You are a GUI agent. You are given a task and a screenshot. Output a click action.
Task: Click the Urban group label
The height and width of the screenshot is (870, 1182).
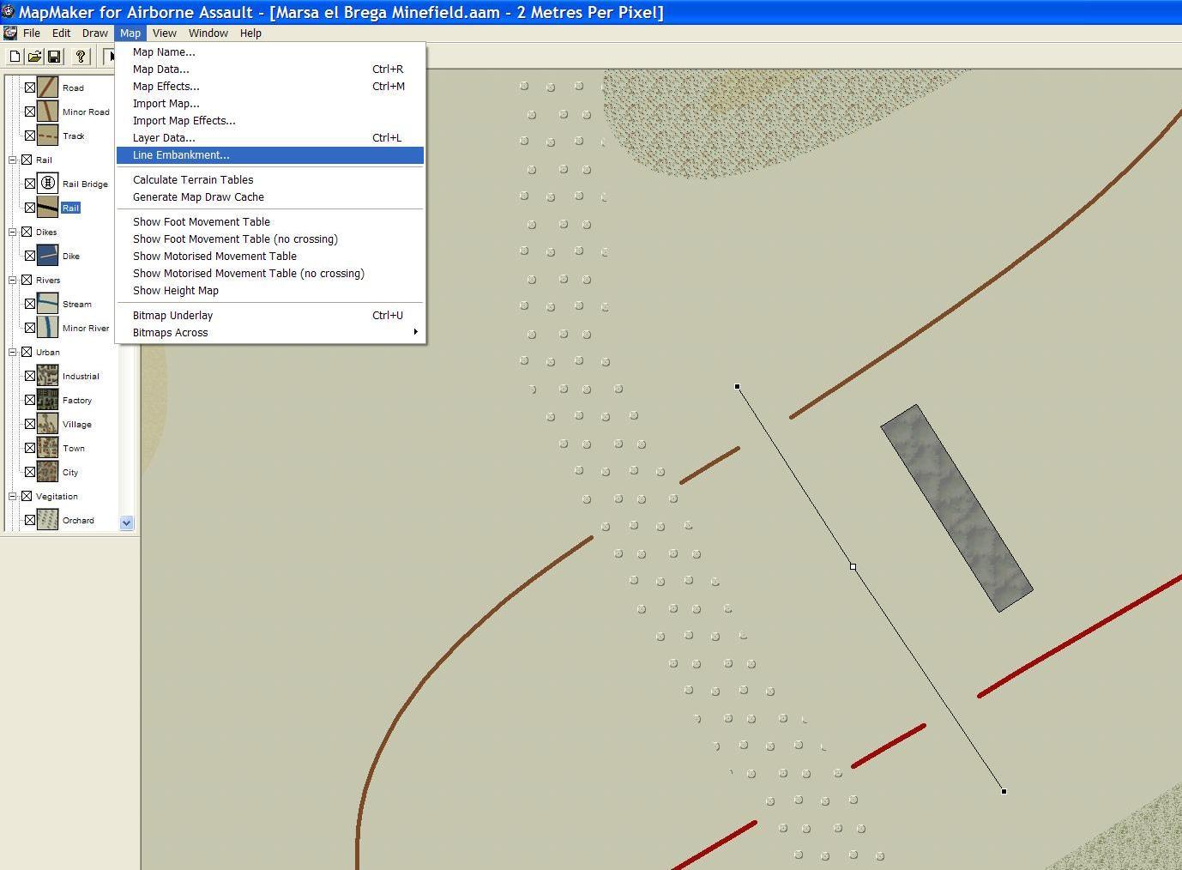tap(48, 352)
